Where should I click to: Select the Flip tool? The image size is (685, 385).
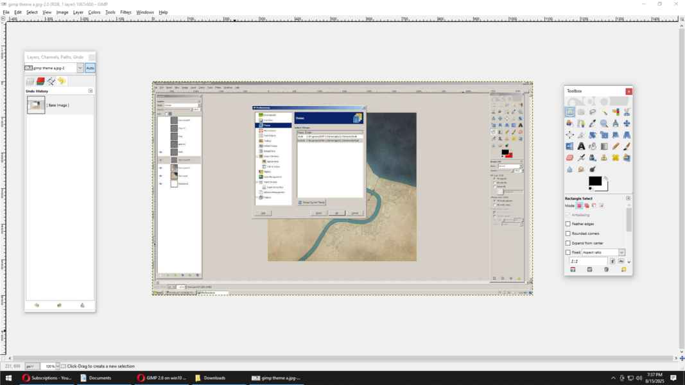pos(569,146)
